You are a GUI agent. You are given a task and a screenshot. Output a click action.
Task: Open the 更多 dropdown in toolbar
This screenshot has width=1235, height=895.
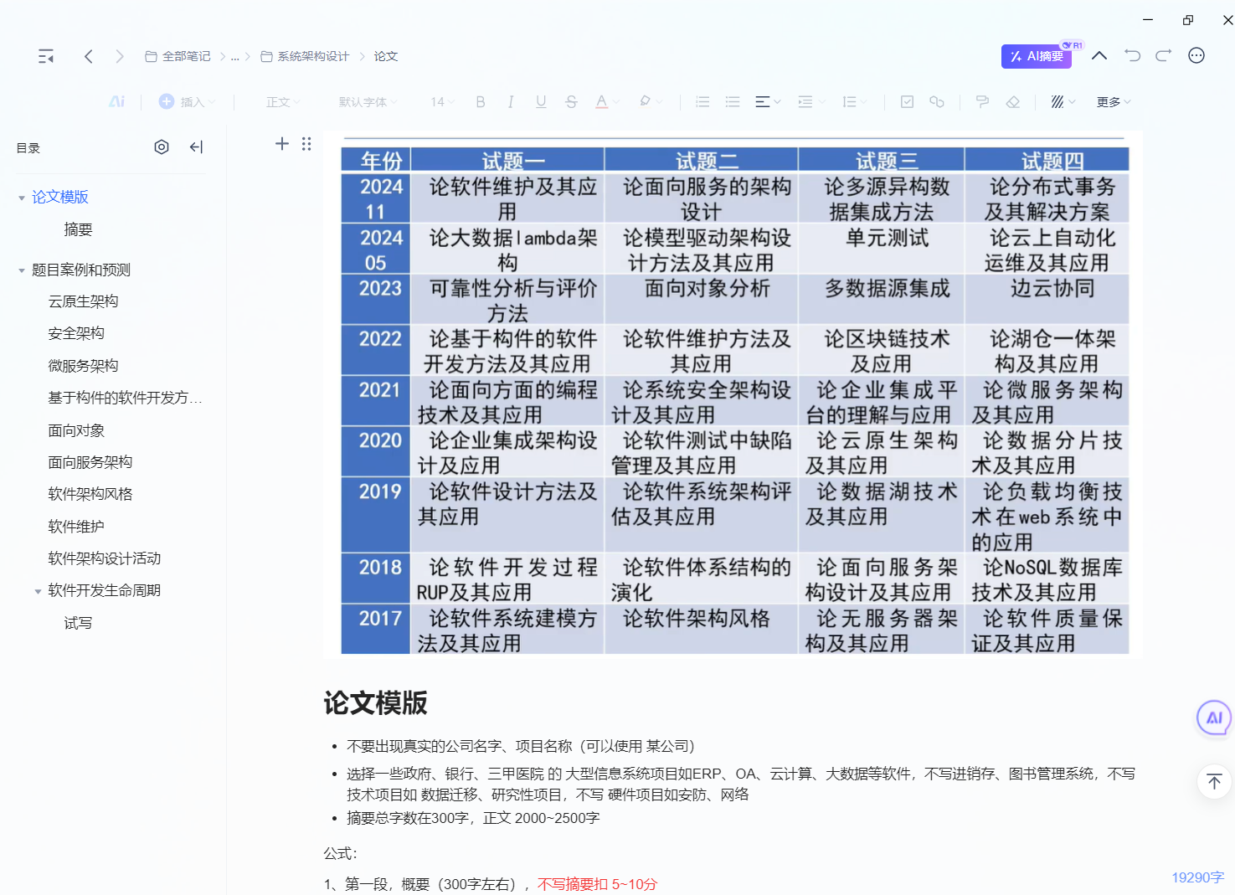(x=1113, y=102)
